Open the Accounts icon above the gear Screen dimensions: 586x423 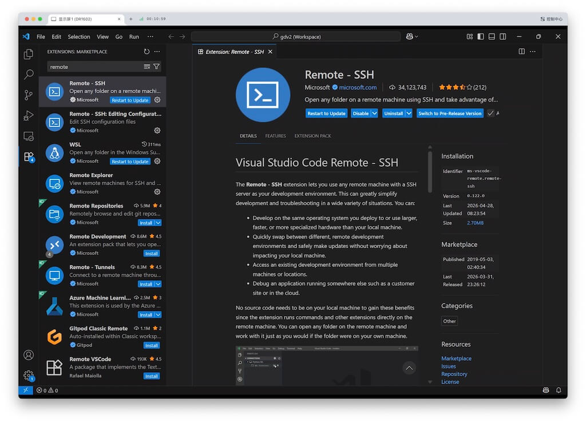coord(28,355)
